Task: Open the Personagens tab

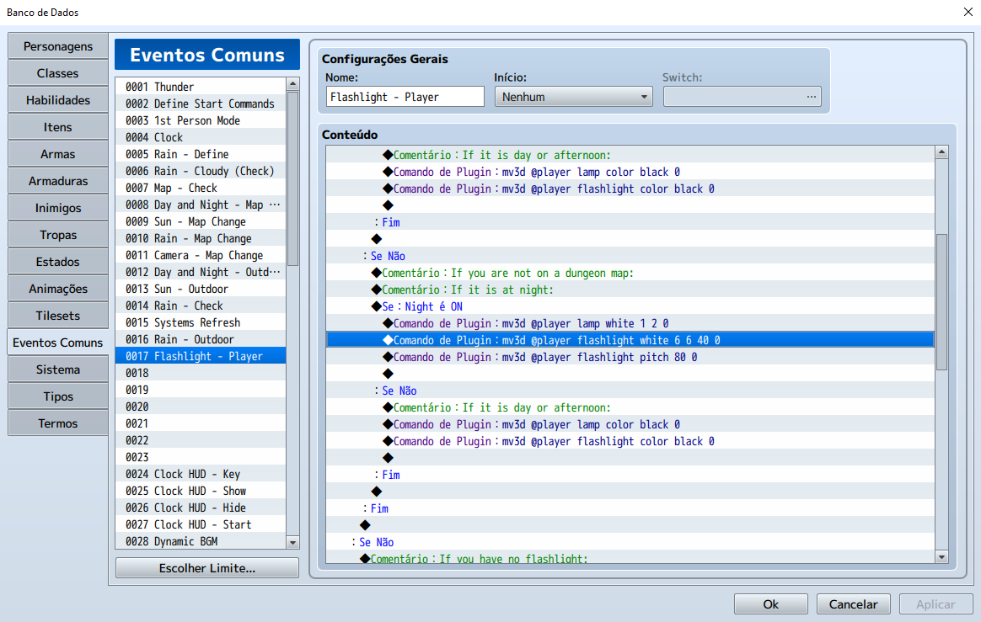Action: (57, 46)
